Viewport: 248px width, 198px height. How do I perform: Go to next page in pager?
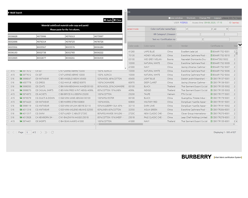click(41, 132)
